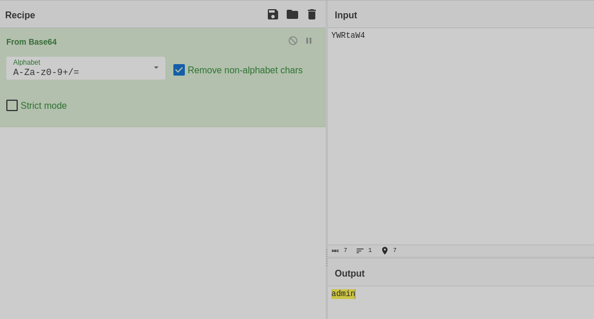Image resolution: width=594 pixels, height=319 pixels.
Task: Set a breakpoint on From Base64
Action: click(309, 41)
